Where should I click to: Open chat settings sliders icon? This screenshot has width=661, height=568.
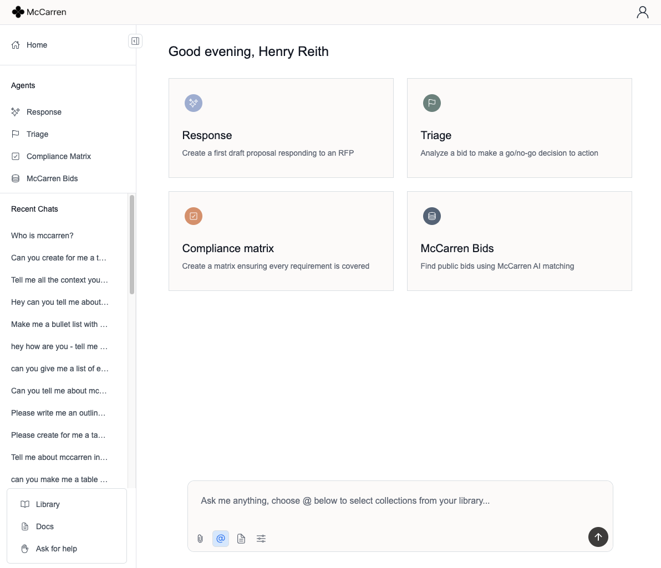pyautogui.click(x=261, y=539)
